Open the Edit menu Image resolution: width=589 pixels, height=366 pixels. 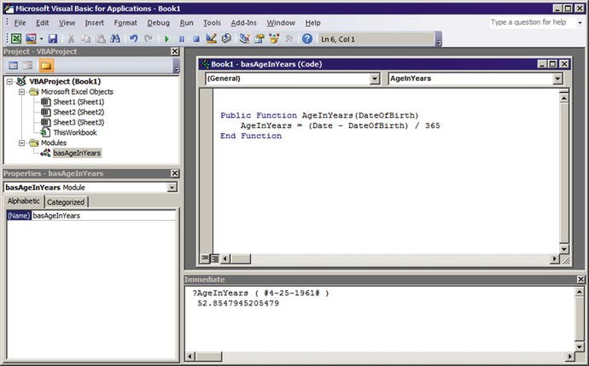(42, 23)
